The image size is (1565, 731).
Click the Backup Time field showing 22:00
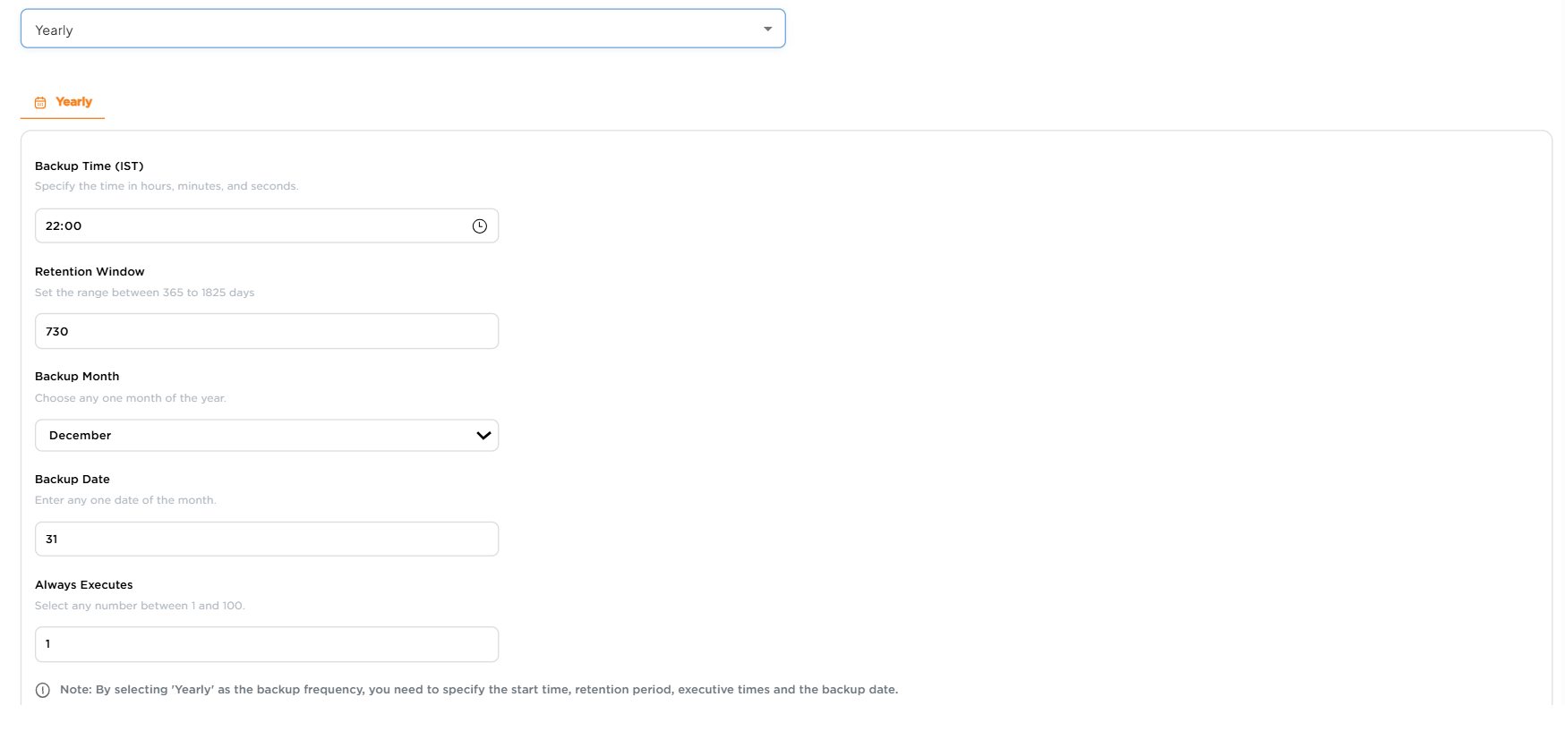[x=267, y=225]
